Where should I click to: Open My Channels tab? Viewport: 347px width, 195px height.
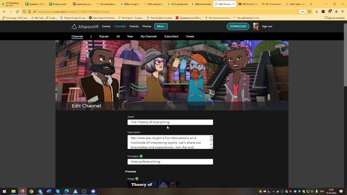point(149,36)
